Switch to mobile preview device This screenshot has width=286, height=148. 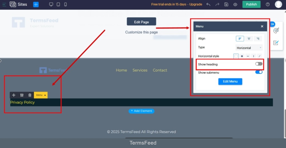65,4
